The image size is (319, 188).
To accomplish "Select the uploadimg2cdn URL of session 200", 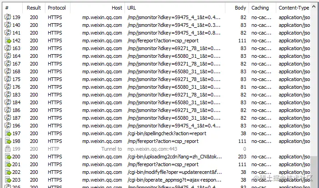I will point(174,157).
